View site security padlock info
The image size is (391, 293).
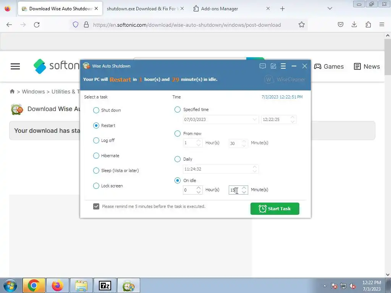coord(86,25)
